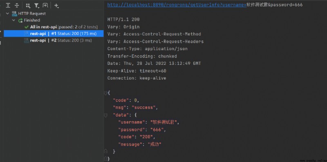Click the Open in New Tab icon
Viewport: 327px width, 162px height.
pyautogui.click(x=45, y=6)
